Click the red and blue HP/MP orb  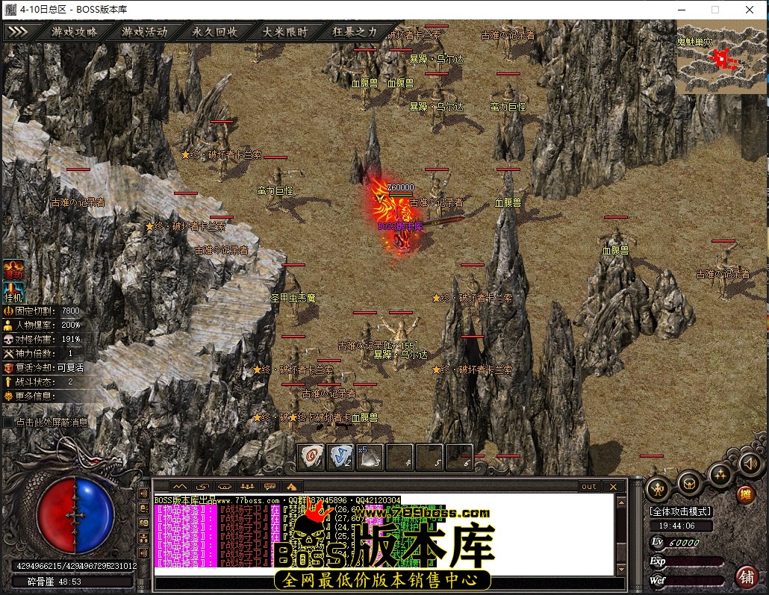pyautogui.click(x=75, y=515)
